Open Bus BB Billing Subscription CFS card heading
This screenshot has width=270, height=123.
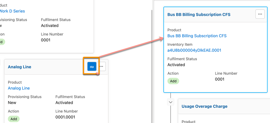(199, 14)
